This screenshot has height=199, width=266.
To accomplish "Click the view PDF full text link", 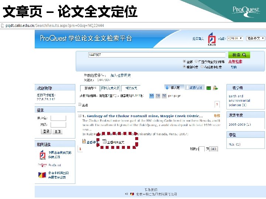I will click(x=116, y=142).
